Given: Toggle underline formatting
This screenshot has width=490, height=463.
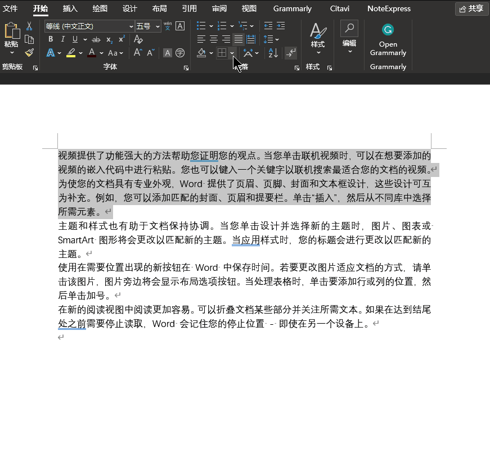Looking at the screenshot, I should coord(75,39).
